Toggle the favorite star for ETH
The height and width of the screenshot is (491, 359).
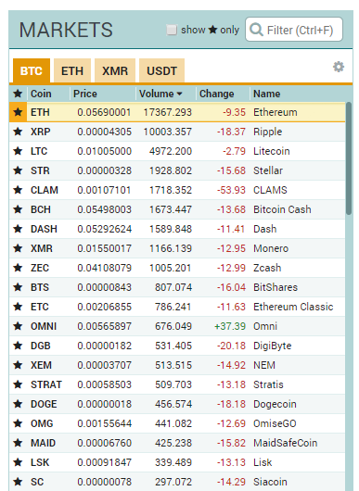click(18, 112)
